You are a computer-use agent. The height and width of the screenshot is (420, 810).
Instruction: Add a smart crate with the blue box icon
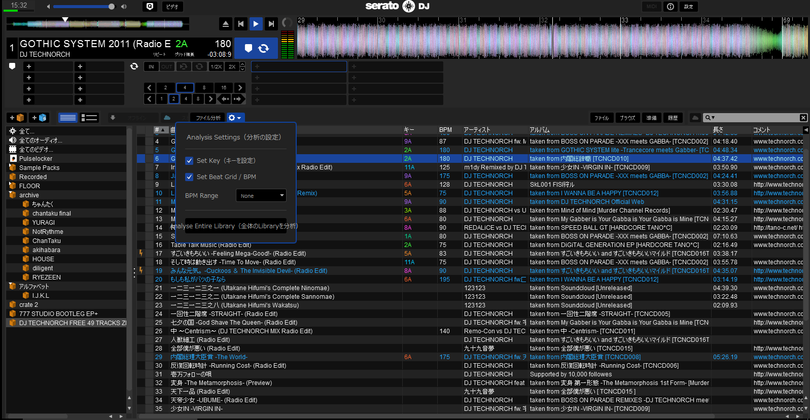coord(39,118)
